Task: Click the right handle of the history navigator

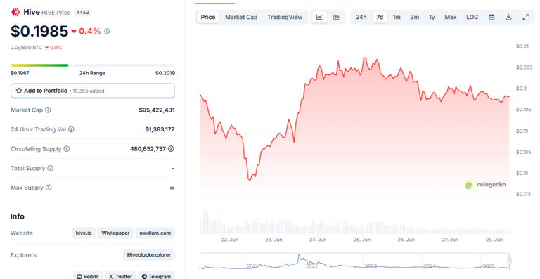Action: tap(509, 261)
